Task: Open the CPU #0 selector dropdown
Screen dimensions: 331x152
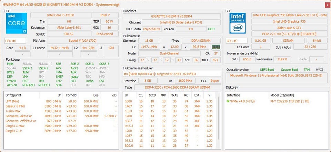Action: click(x=15, y=41)
